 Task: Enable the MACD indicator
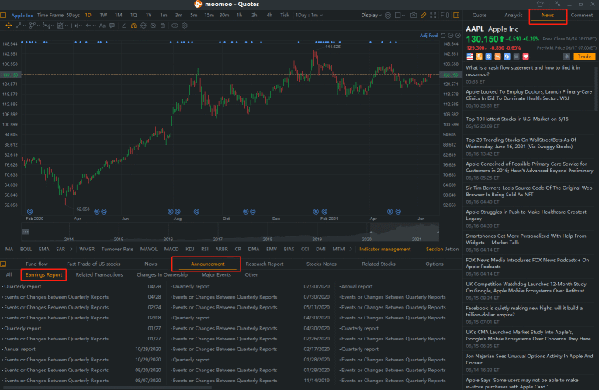tap(171, 249)
